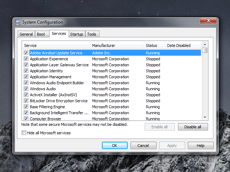The image size is (230, 172).
Task: Switch to the General tab
Action: coord(26,34)
